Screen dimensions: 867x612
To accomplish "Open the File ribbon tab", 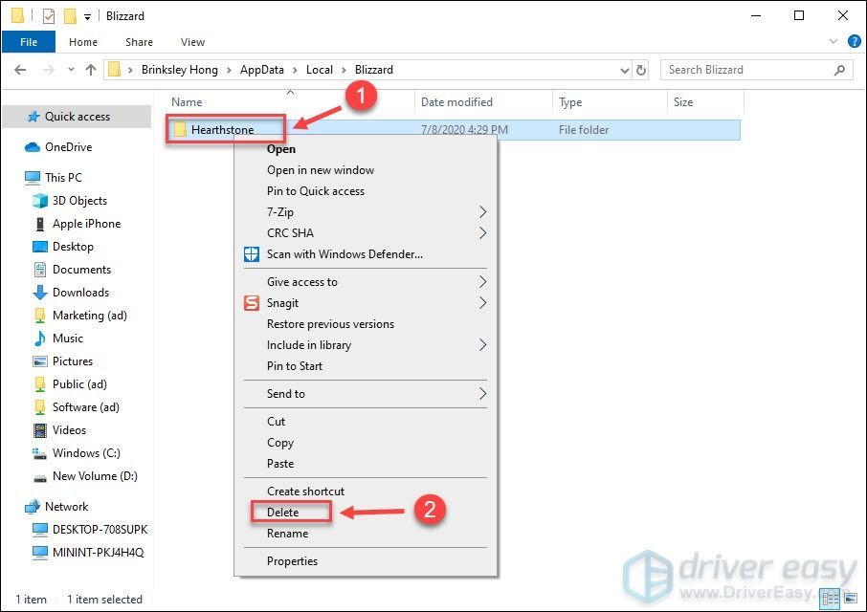I will [28, 42].
